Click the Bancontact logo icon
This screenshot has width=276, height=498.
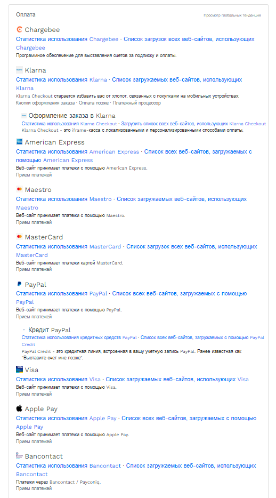coord(19,456)
